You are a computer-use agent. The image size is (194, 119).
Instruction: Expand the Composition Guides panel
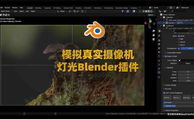click(173, 53)
